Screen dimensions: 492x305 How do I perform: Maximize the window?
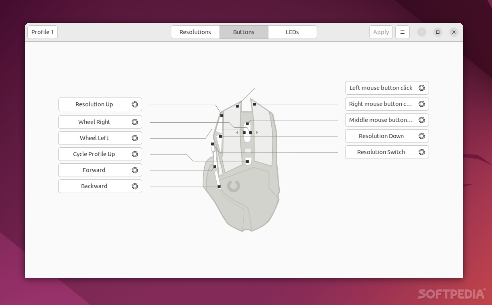click(x=438, y=32)
